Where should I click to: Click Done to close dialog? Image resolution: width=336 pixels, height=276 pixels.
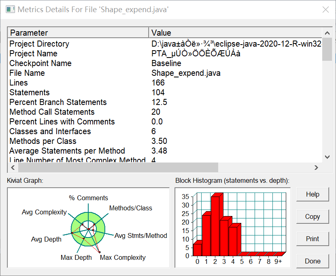(x=313, y=261)
